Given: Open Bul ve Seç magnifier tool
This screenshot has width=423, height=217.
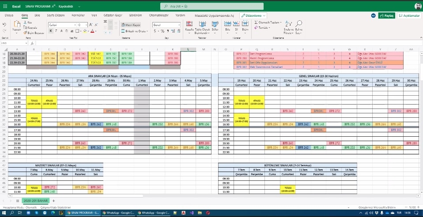Looking at the screenshot, I should coord(298,26).
